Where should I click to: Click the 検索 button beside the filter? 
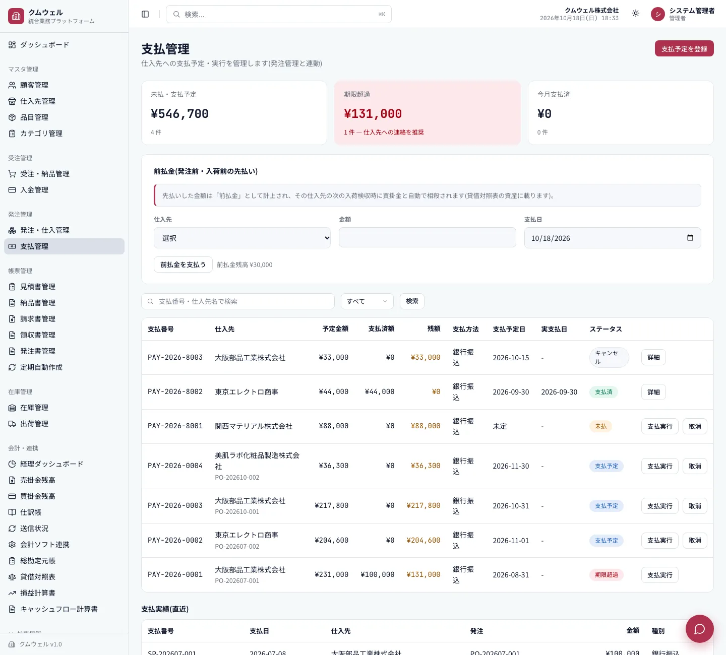coord(412,301)
